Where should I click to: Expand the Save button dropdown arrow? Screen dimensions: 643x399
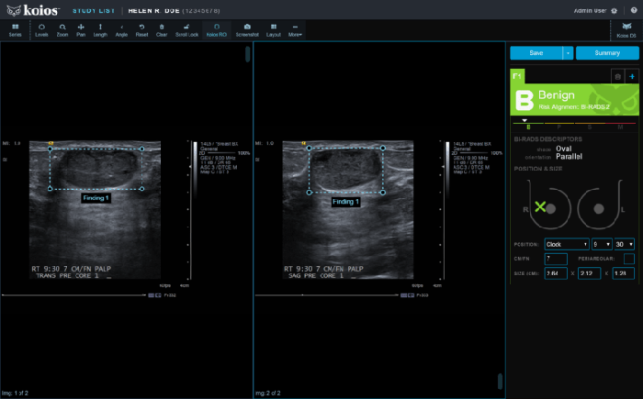coord(569,53)
